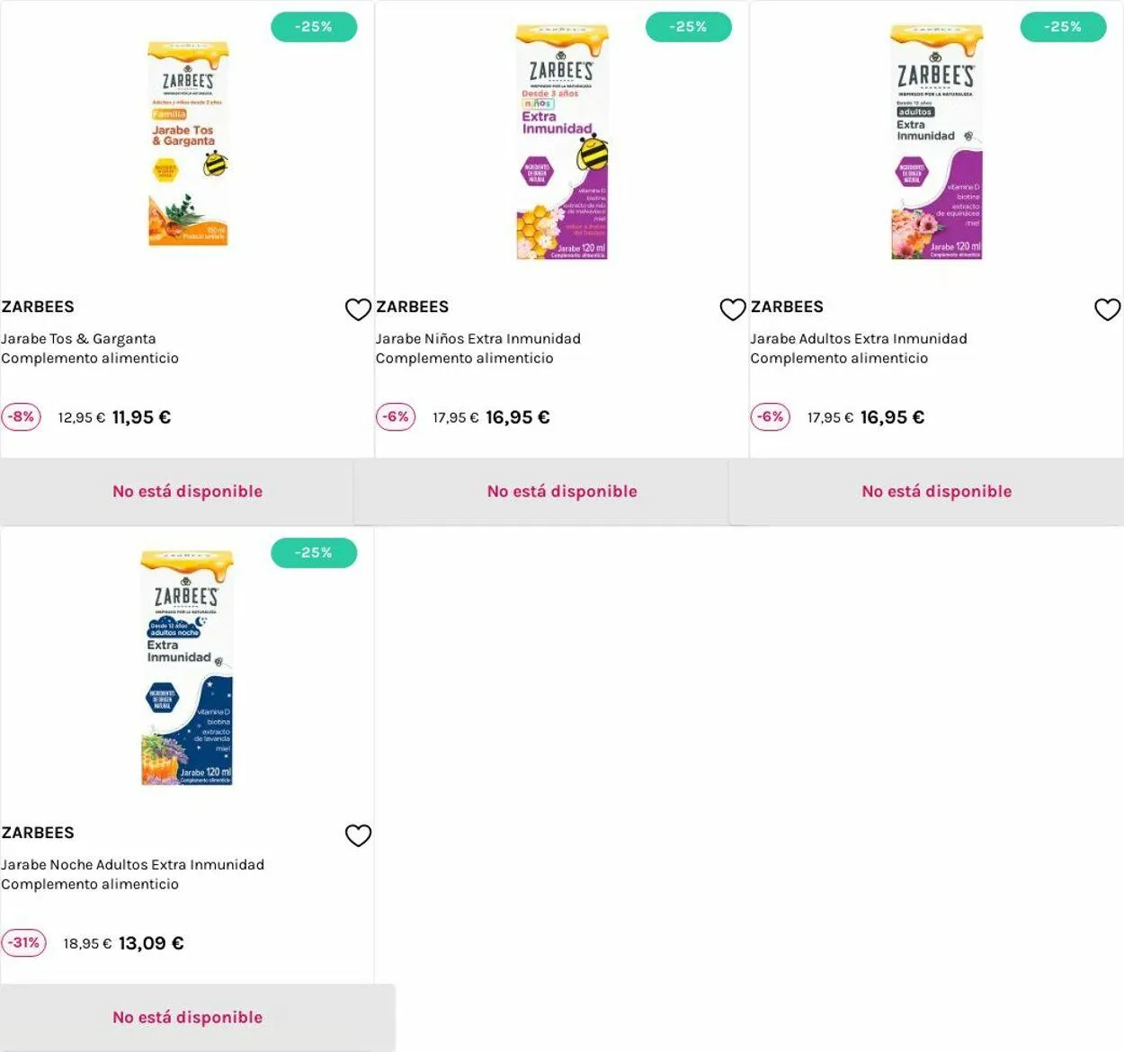The width and height of the screenshot is (1124, 1052).
Task: Click the -31% discount tag
Action: pos(23,943)
